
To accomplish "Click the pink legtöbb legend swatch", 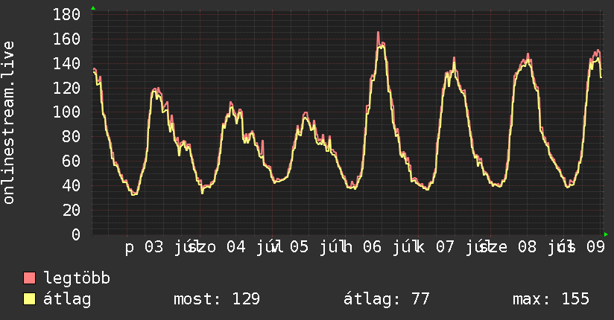I will point(29,278).
